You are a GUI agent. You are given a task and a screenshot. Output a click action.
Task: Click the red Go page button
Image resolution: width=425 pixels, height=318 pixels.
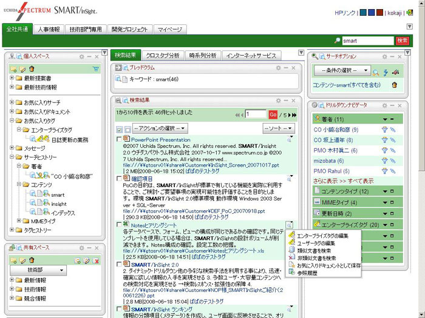point(273,114)
